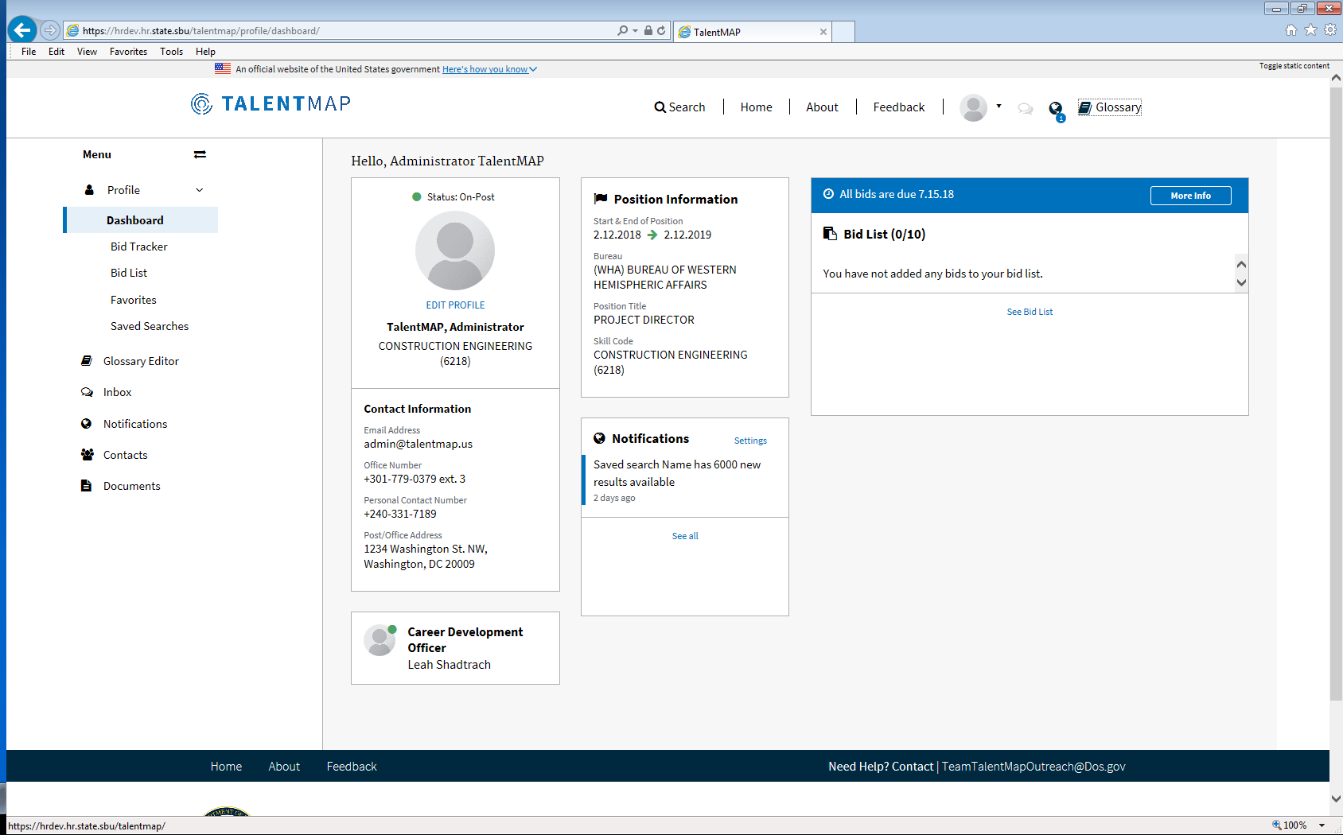The height and width of the screenshot is (835, 1343).
Task: Click the browser back arrow button
Action: coord(22,30)
